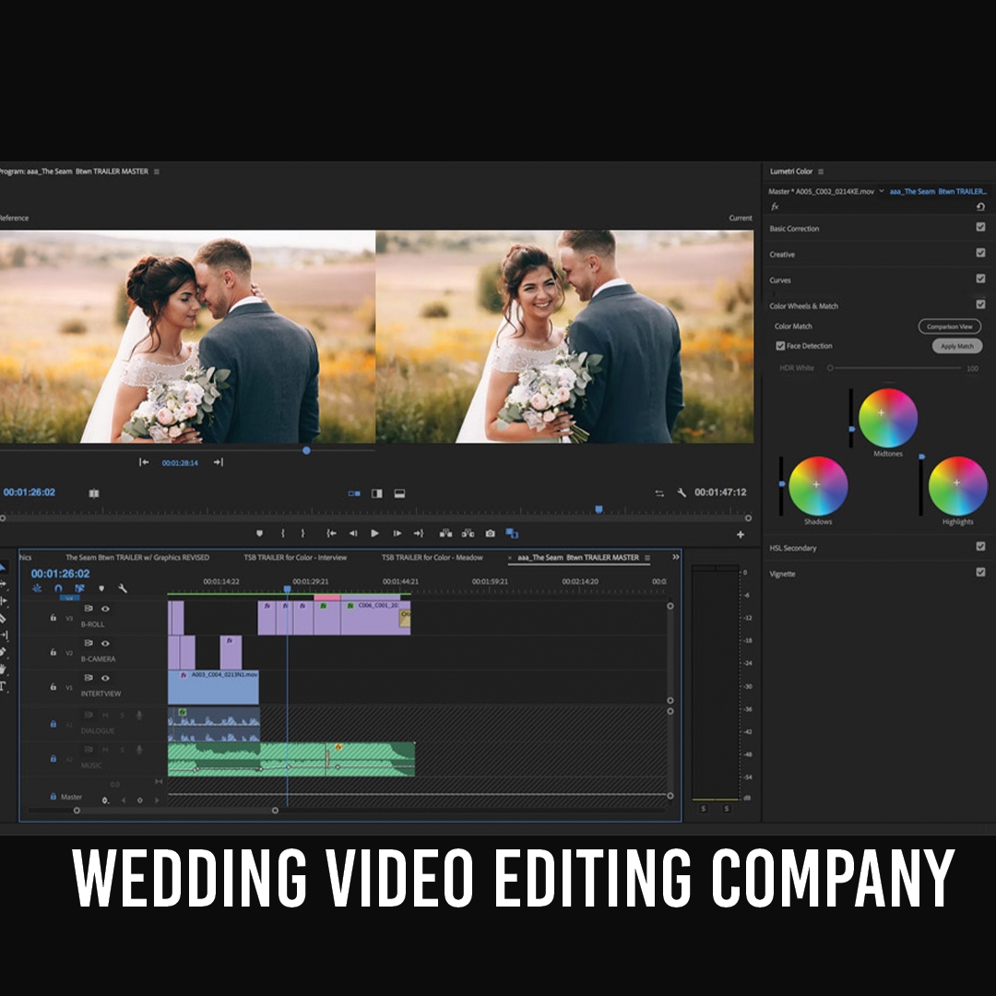The width and height of the screenshot is (996, 996).
Task: Add marker in timeline header
Action: click(101, 588)
